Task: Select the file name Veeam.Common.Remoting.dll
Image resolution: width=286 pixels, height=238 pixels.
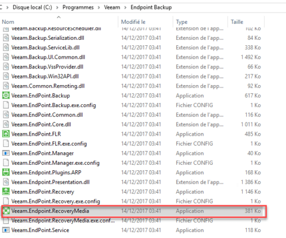Action: tap(48, 86)
